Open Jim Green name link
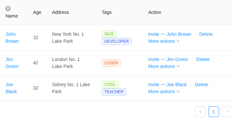232x122 pixels. [12, 63]
